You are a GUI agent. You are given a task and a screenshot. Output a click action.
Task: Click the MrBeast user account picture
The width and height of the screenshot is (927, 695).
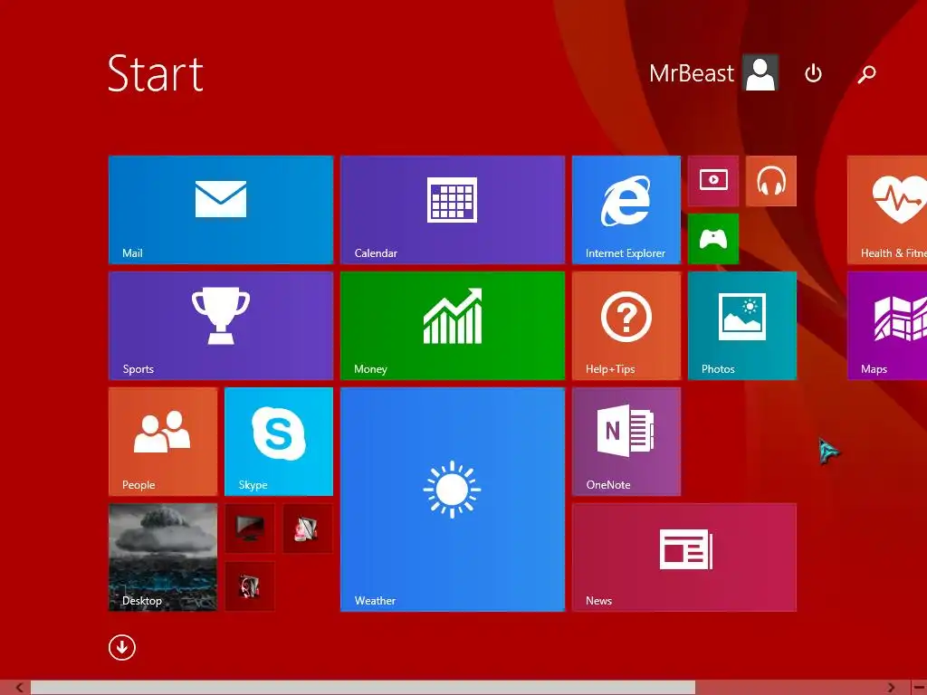[x=760, y=73]
